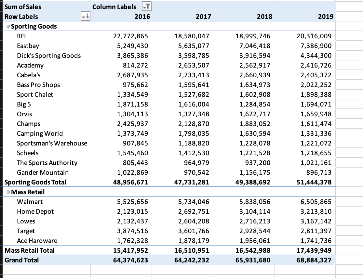The width and height of the screenshot is (363, 278).
Task: Select the 2018 column header
Action: pyautogui.click(x=264, y=17)
